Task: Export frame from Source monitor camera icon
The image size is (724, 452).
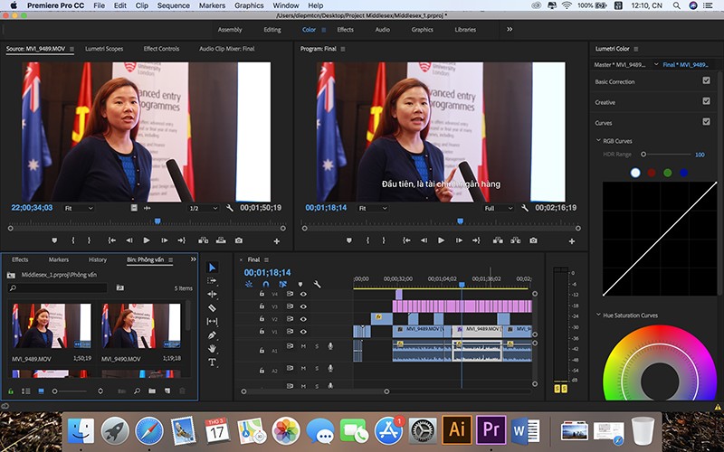Action: pos(239,240)
